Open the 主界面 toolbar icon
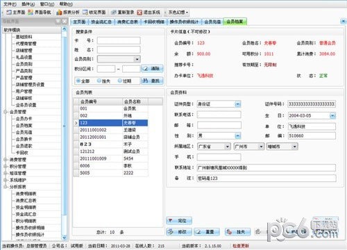The height and width of the screenshot is (250, 347). tap(9, 12)
